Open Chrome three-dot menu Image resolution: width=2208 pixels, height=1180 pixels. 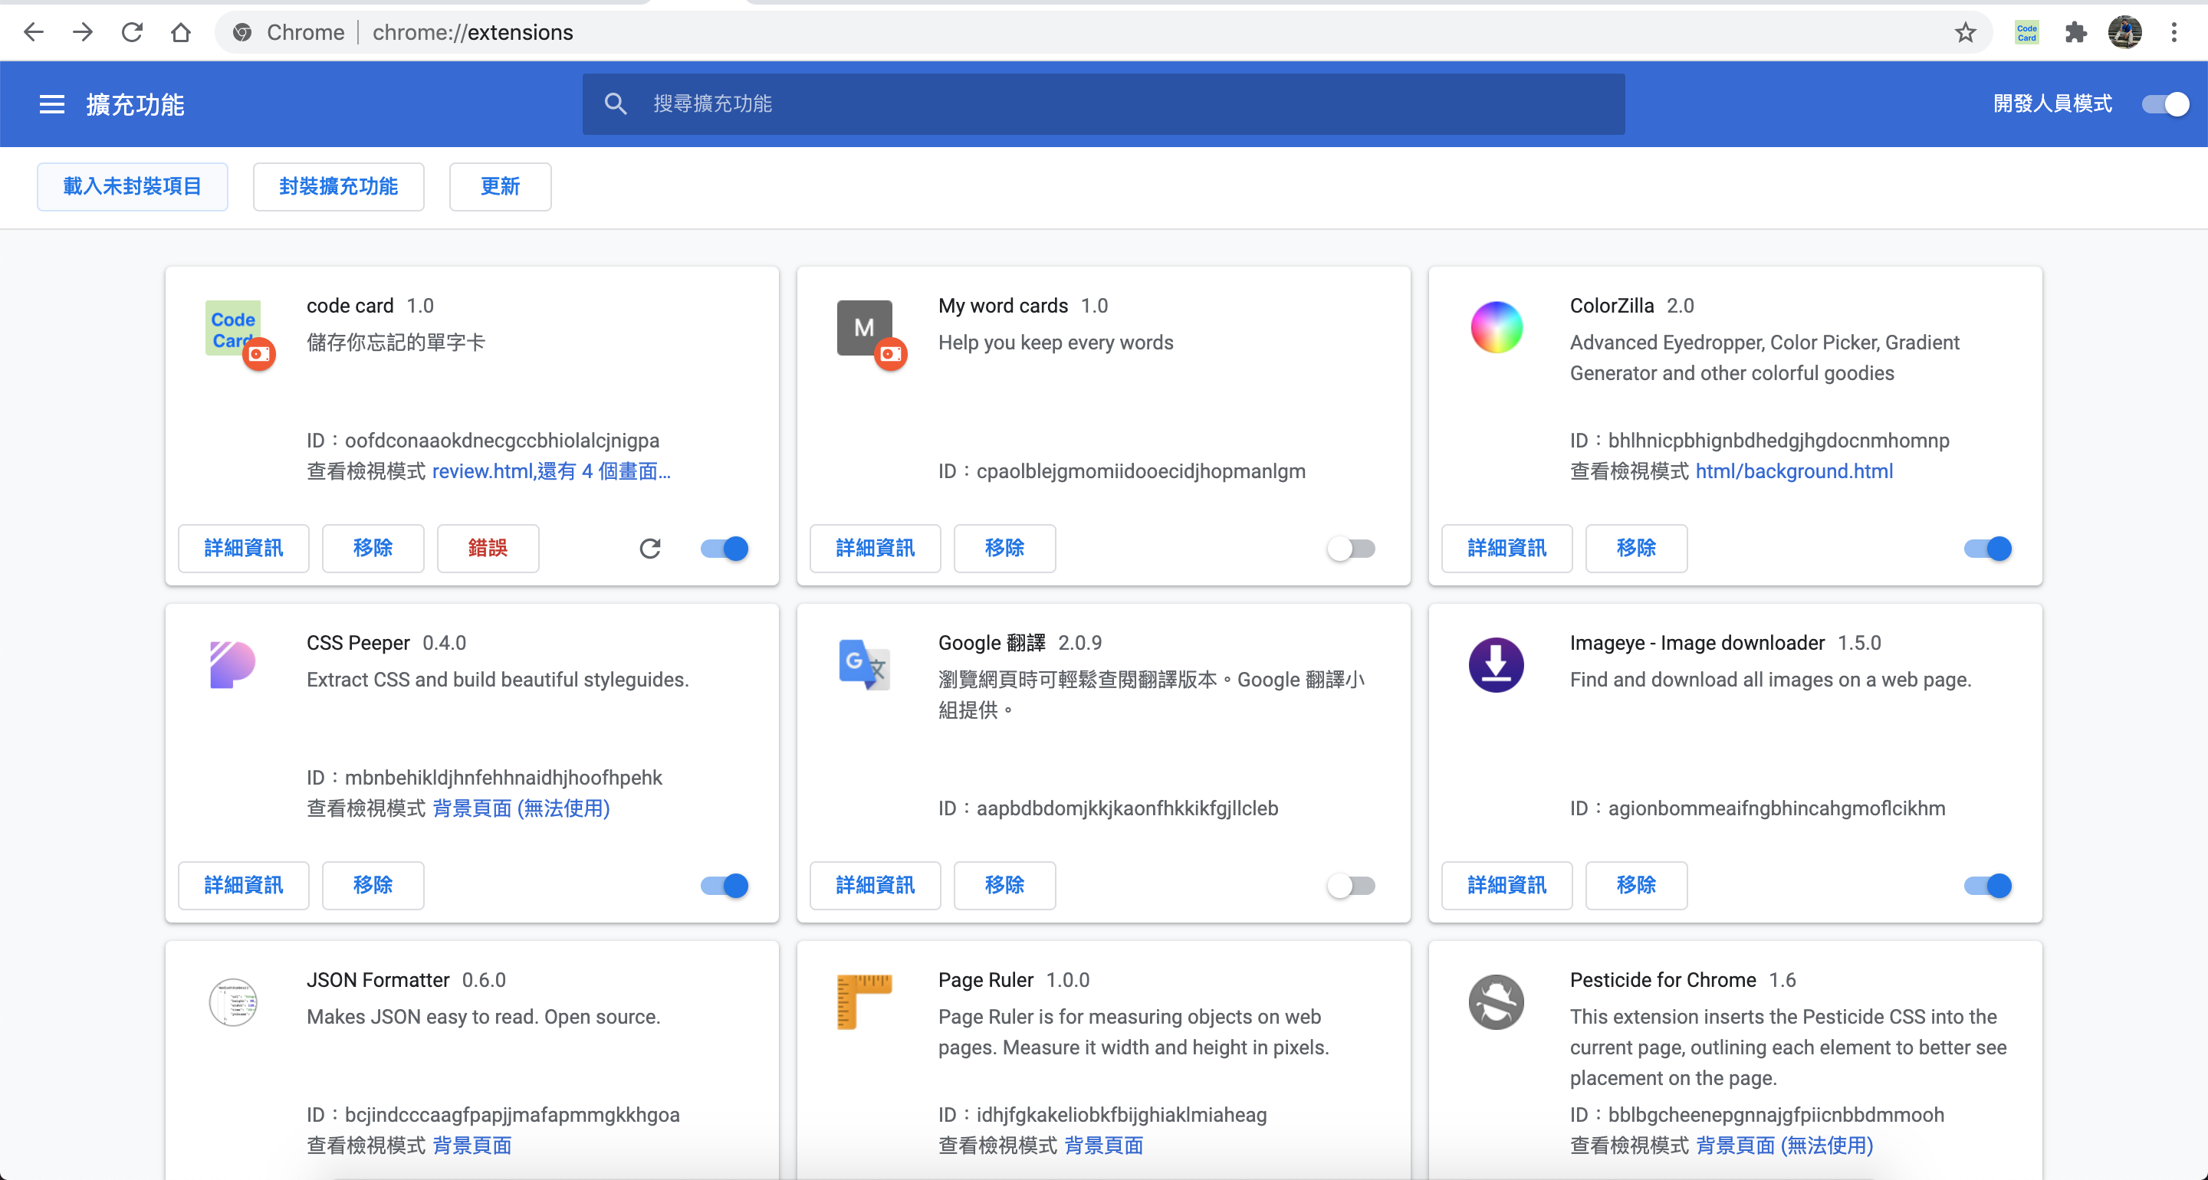[2173, 32]
